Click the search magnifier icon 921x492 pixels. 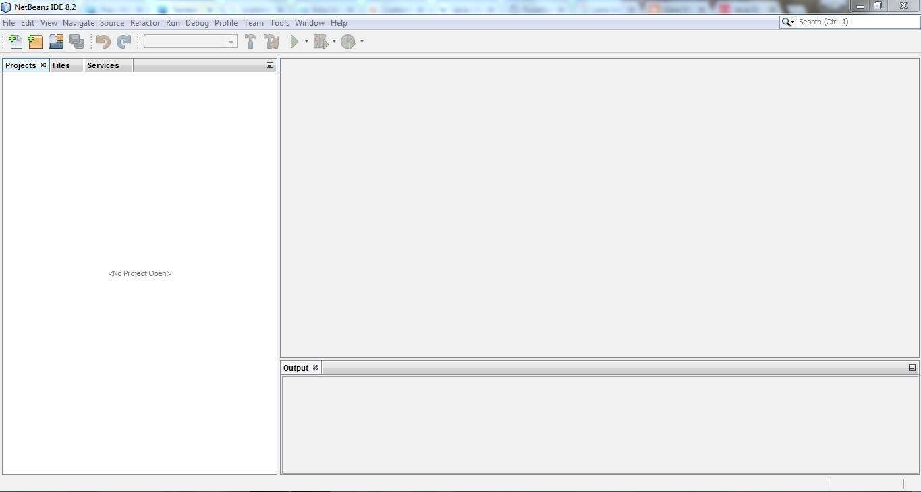(x=787, y=22)
